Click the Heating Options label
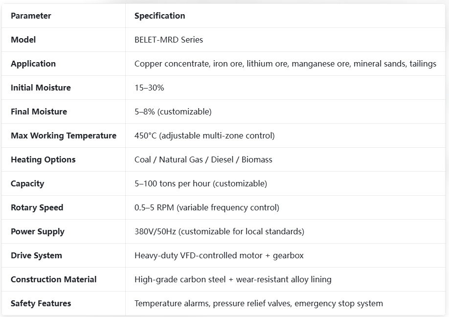 [43, 159]
